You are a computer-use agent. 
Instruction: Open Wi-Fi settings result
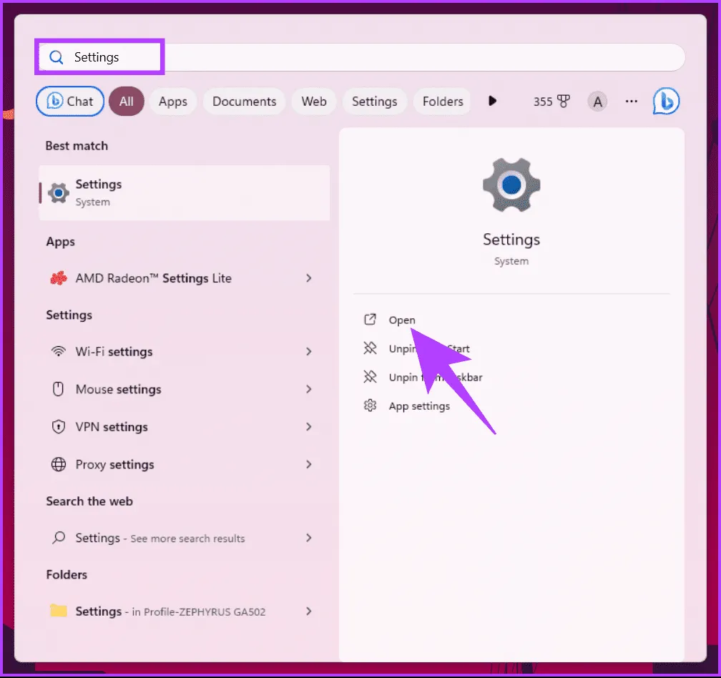(x=114, y=352)
